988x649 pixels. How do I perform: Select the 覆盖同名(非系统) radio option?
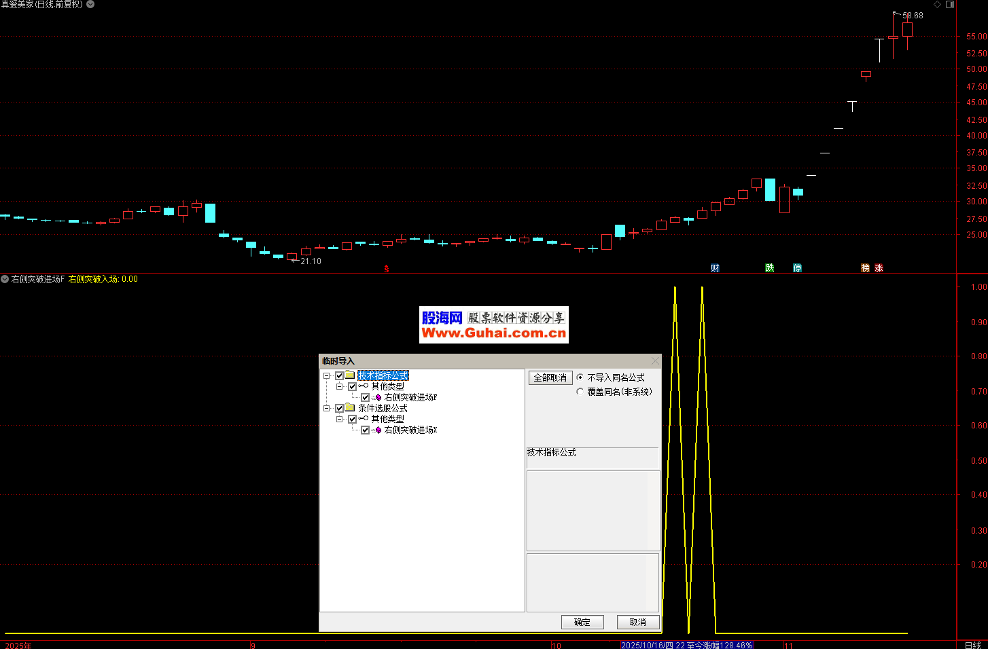[580, 392]
